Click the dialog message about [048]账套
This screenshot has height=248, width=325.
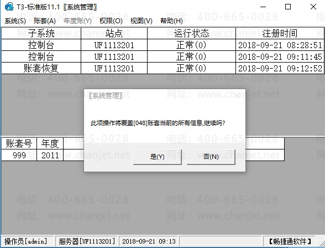[x=158, y=123]
